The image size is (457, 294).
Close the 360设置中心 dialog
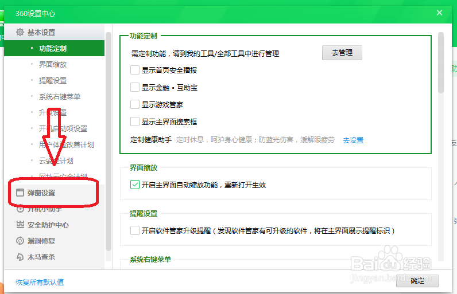tap(440, 13)
